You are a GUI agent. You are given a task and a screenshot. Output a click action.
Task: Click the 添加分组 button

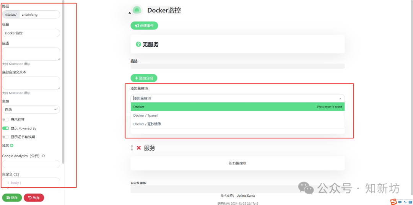(x=144, y=78)
